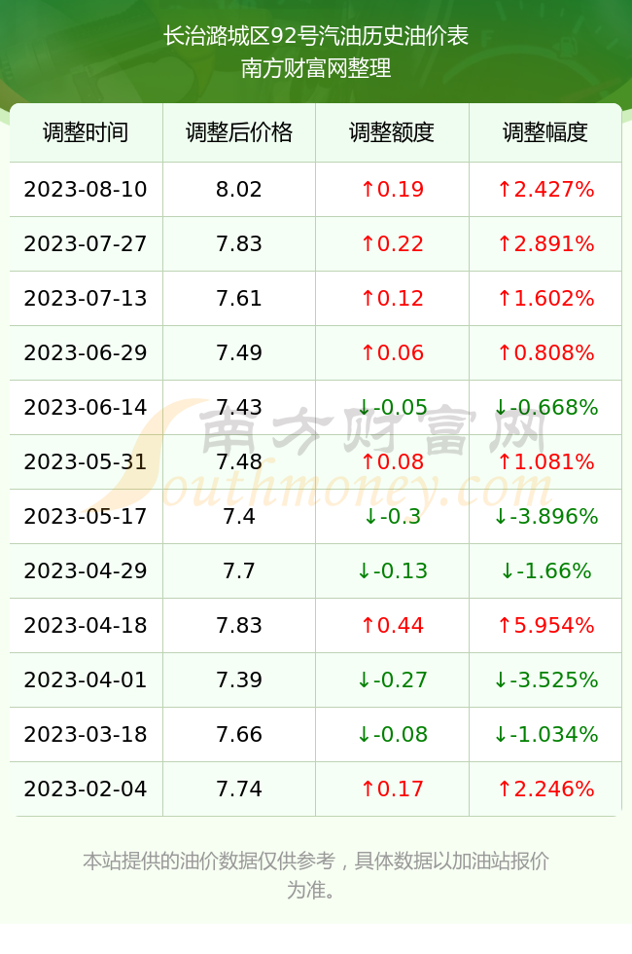632x954 pixels.
Task: Click the disclaimer text at the bottom
Action: [316, 875]
